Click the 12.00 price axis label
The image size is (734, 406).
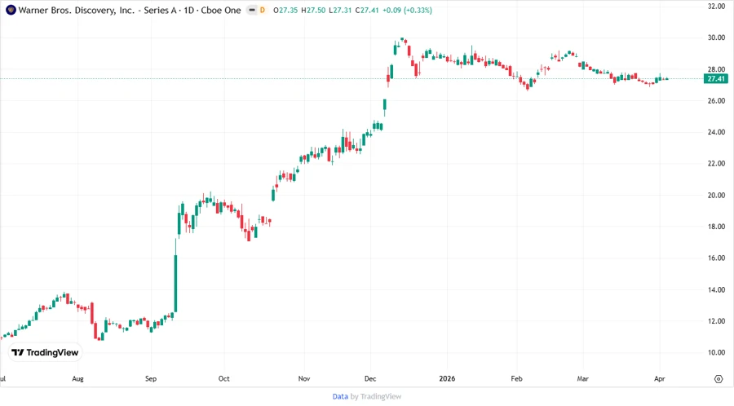click(716, 321)
